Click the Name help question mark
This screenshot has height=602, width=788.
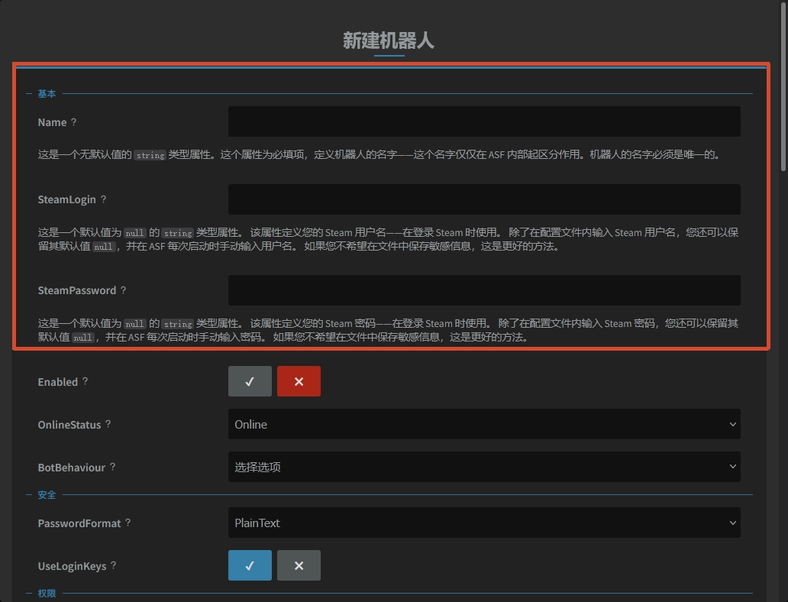pyautogui.click(x=74, y=121)
